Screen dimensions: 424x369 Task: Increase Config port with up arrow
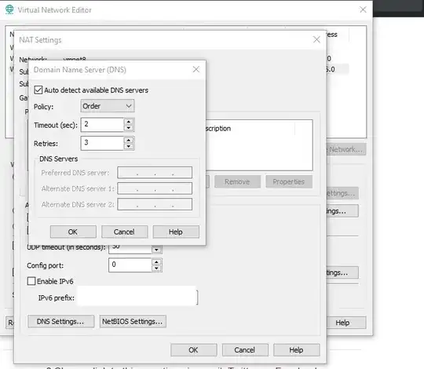click(156, 262)
